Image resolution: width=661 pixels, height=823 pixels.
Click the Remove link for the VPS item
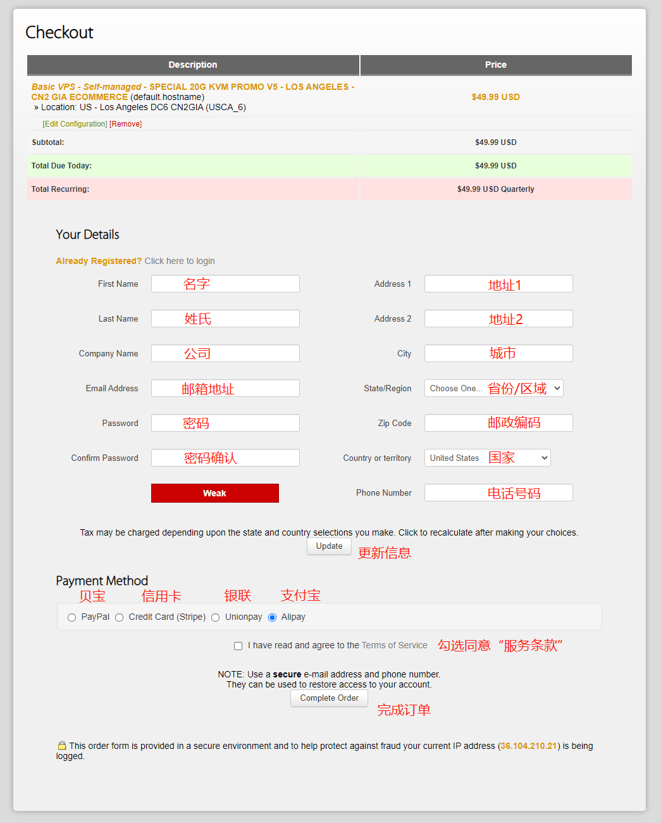coord(125,124)
